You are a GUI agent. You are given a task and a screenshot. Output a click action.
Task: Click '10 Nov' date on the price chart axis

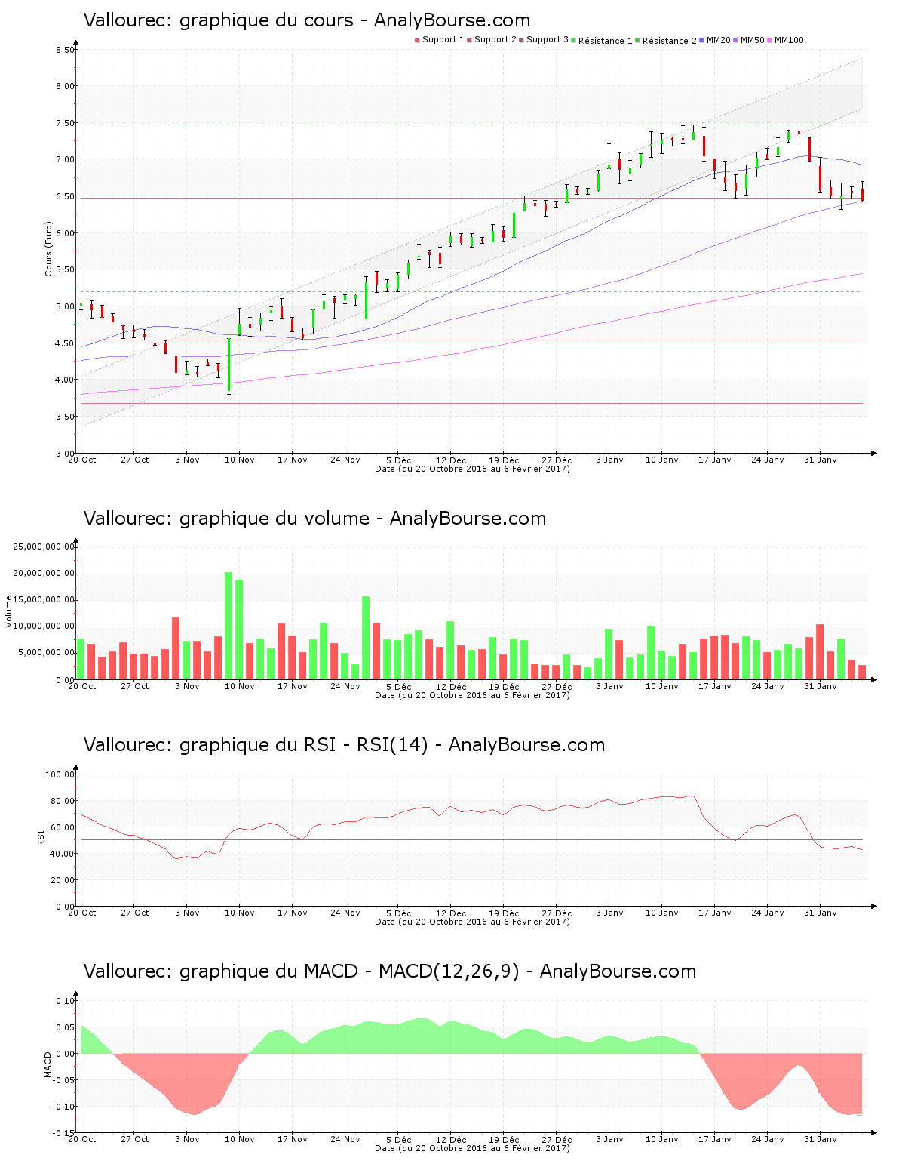[240, 460]
